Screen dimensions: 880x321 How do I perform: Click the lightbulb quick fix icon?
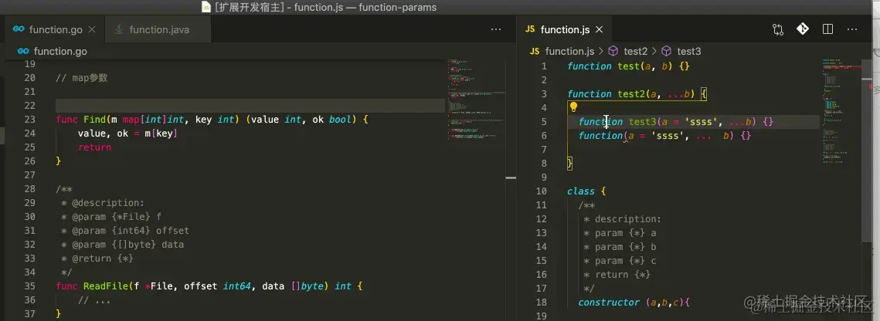pyautogui.click(x=573, y=107)
